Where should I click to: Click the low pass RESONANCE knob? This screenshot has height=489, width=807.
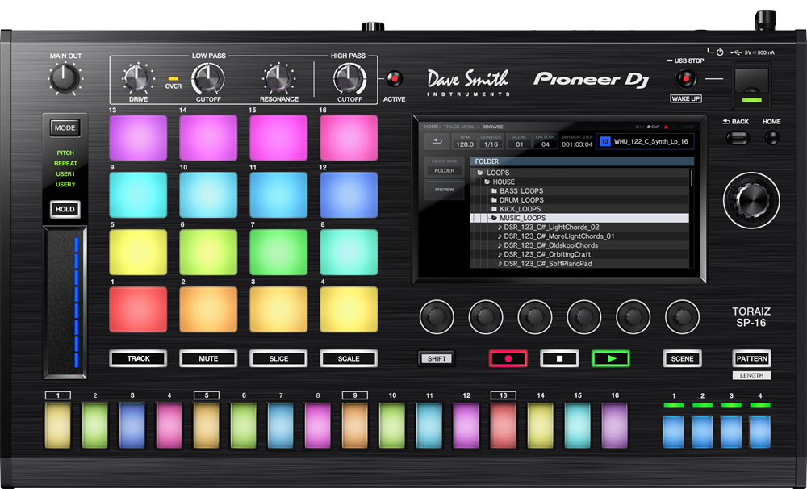pyautogui.click(x=278, y=78)
